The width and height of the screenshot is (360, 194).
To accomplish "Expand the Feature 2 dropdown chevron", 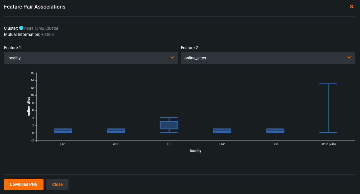I will point(349,58).
